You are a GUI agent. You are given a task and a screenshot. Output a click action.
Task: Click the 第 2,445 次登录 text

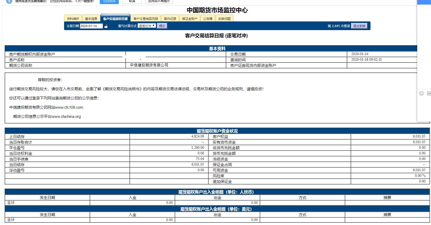[339, 26]
